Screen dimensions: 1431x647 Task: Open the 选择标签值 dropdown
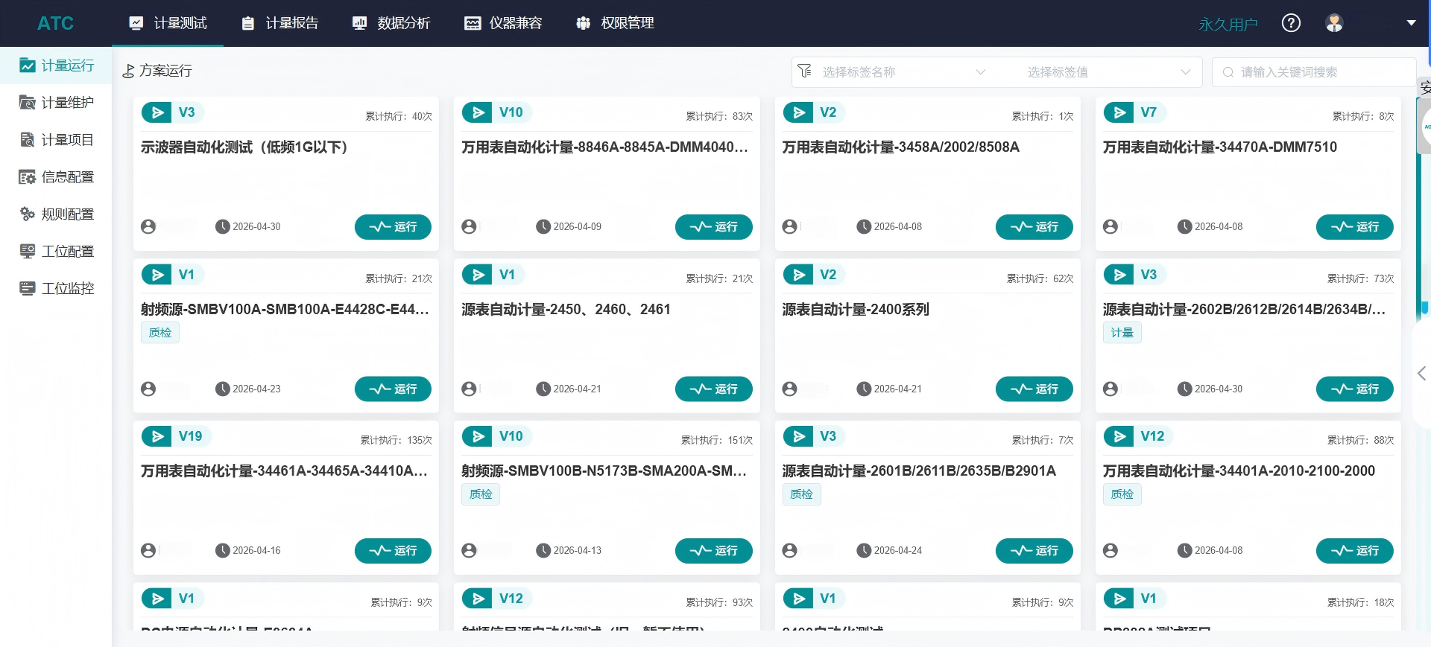click(x=1108, y=72)
